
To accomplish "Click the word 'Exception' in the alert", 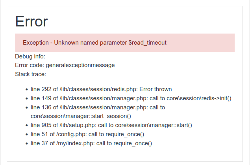I will (36, 43).
